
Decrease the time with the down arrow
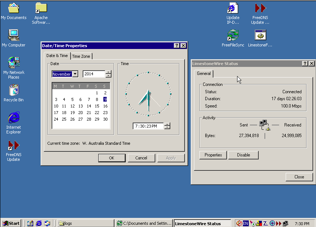[167, 128]
